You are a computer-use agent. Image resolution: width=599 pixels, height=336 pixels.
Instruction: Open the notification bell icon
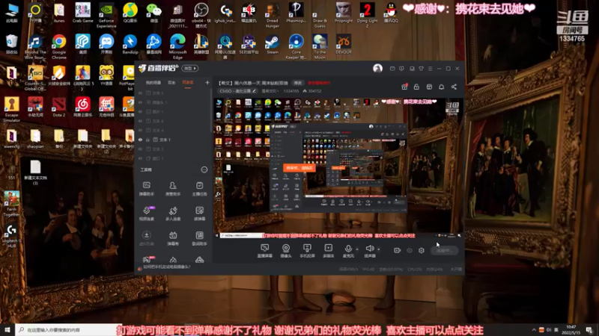(x=441, y=87)
